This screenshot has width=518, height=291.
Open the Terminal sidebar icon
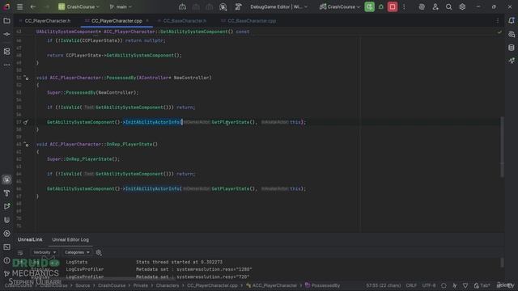tap(6, 247)
